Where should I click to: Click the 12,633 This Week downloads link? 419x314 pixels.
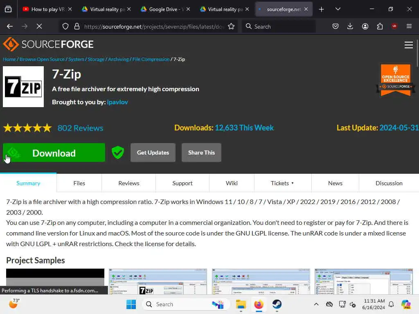coord(244,128)
